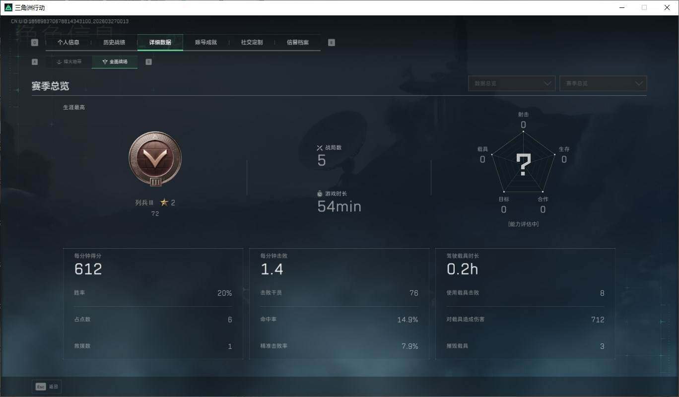Screen dimensions: 679x397
Task: Click the 驾驶载具时长 value 0.2h
Action: click(462, 269)
